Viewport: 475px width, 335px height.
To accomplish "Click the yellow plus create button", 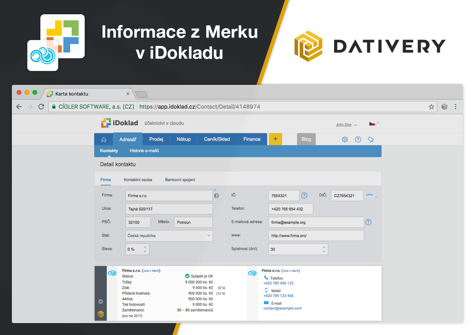I will (x=275, y=139).
